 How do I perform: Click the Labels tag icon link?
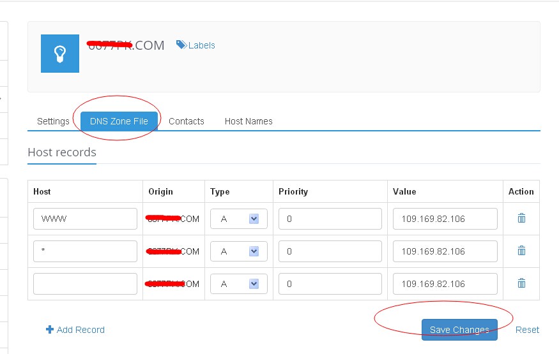(x=182, y=45)
